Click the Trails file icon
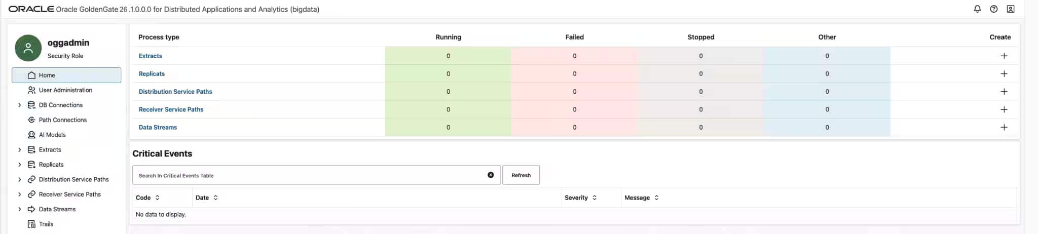The image size is (1038, 234). tap(31, 224)
